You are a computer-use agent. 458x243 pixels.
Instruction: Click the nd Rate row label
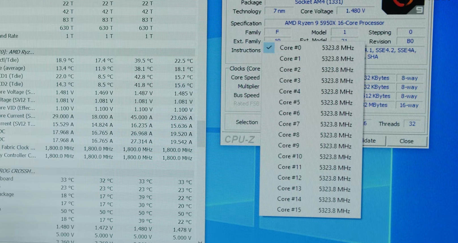9,36
